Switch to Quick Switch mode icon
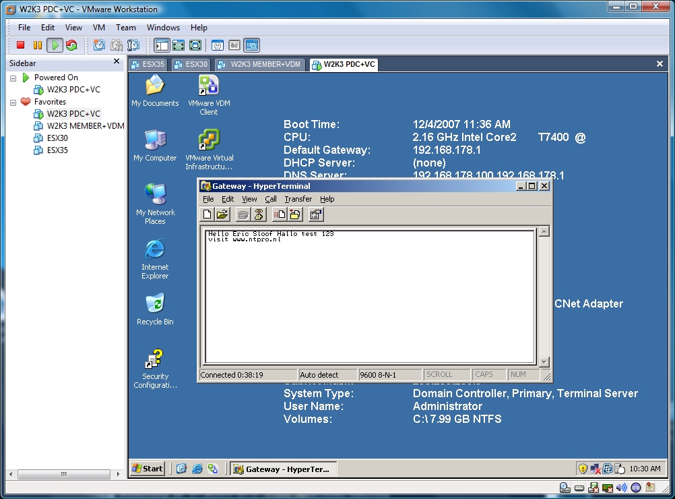The image size is (675, 499). click(179, 45)
